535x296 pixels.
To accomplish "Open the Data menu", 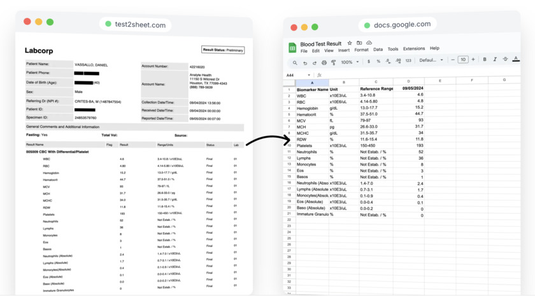I will coord(378,50).
